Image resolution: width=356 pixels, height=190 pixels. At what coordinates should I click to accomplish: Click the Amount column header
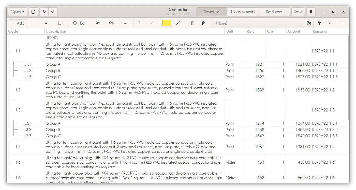point(298,31)
